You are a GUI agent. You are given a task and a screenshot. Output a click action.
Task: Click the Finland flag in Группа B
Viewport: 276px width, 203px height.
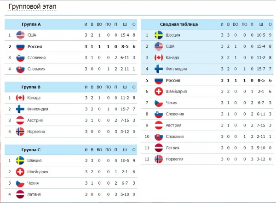tap(20, 109)
